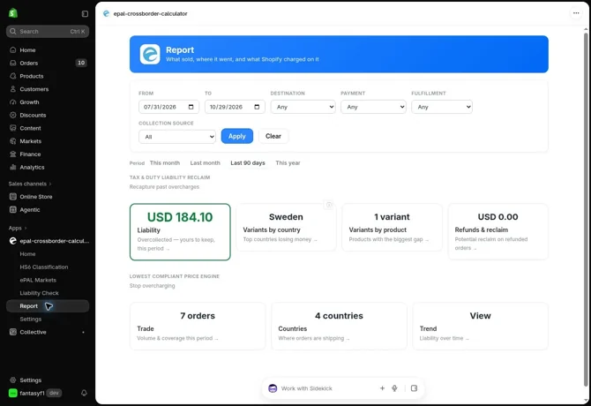Open the Destination dropdown
This screenshot has width=591, height=406.
pyautogui.click(x=303, y=107)
